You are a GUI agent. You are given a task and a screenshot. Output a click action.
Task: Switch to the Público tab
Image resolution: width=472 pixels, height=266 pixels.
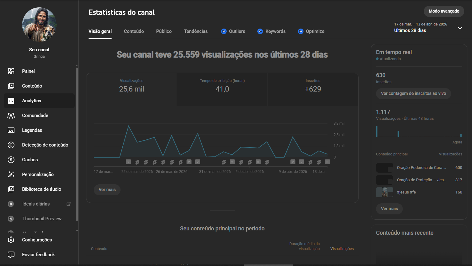click(164, 31)
